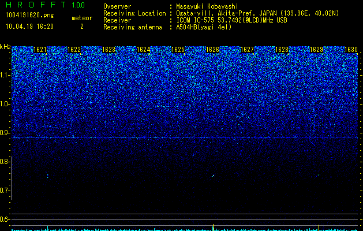Click the Receiving Location label
The image size is (363, 231).
point(134,13)
